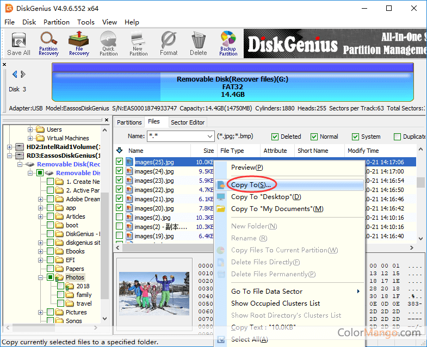427x347 pixels.
Task: Click the Save All toolbar icon
Action: 18,43
